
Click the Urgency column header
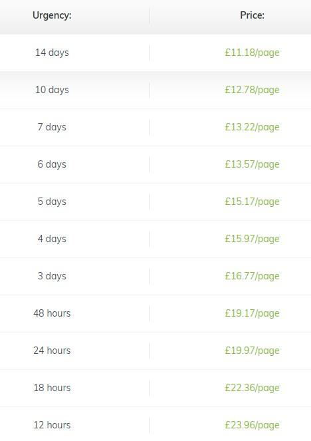(52, 15)
